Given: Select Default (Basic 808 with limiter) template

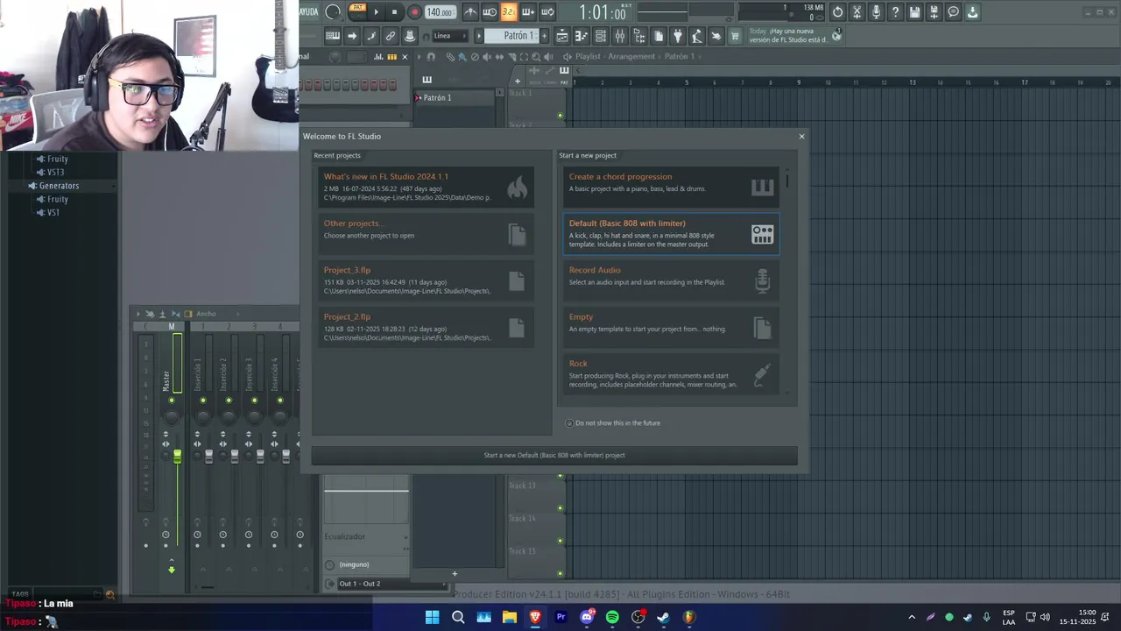Looking at the screenshot, I should 671,233.
